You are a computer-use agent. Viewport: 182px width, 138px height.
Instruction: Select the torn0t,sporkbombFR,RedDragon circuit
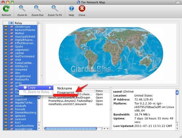click(x=69, y=98)
